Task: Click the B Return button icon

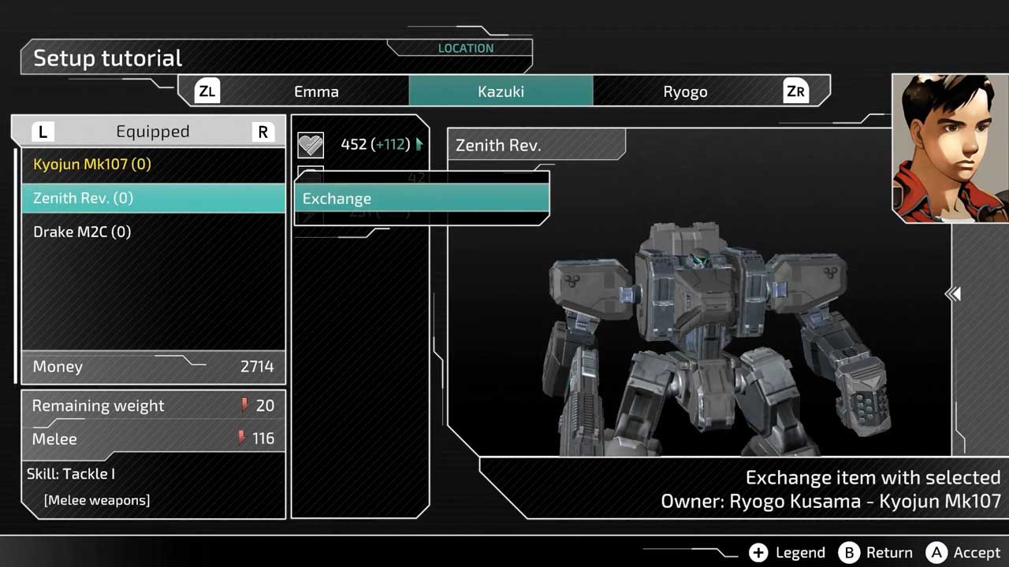Action: coord(849,552)
